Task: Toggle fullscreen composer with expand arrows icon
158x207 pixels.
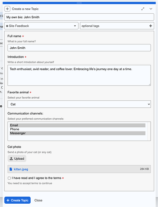Action: [143, 9]
